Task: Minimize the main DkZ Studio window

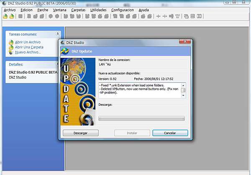Action: [x=227, y=2]
